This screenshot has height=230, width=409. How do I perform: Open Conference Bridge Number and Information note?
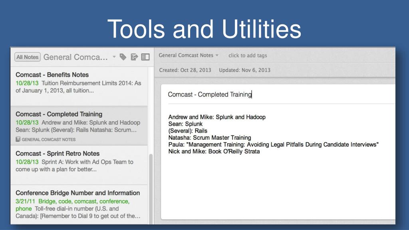(79, 204)
